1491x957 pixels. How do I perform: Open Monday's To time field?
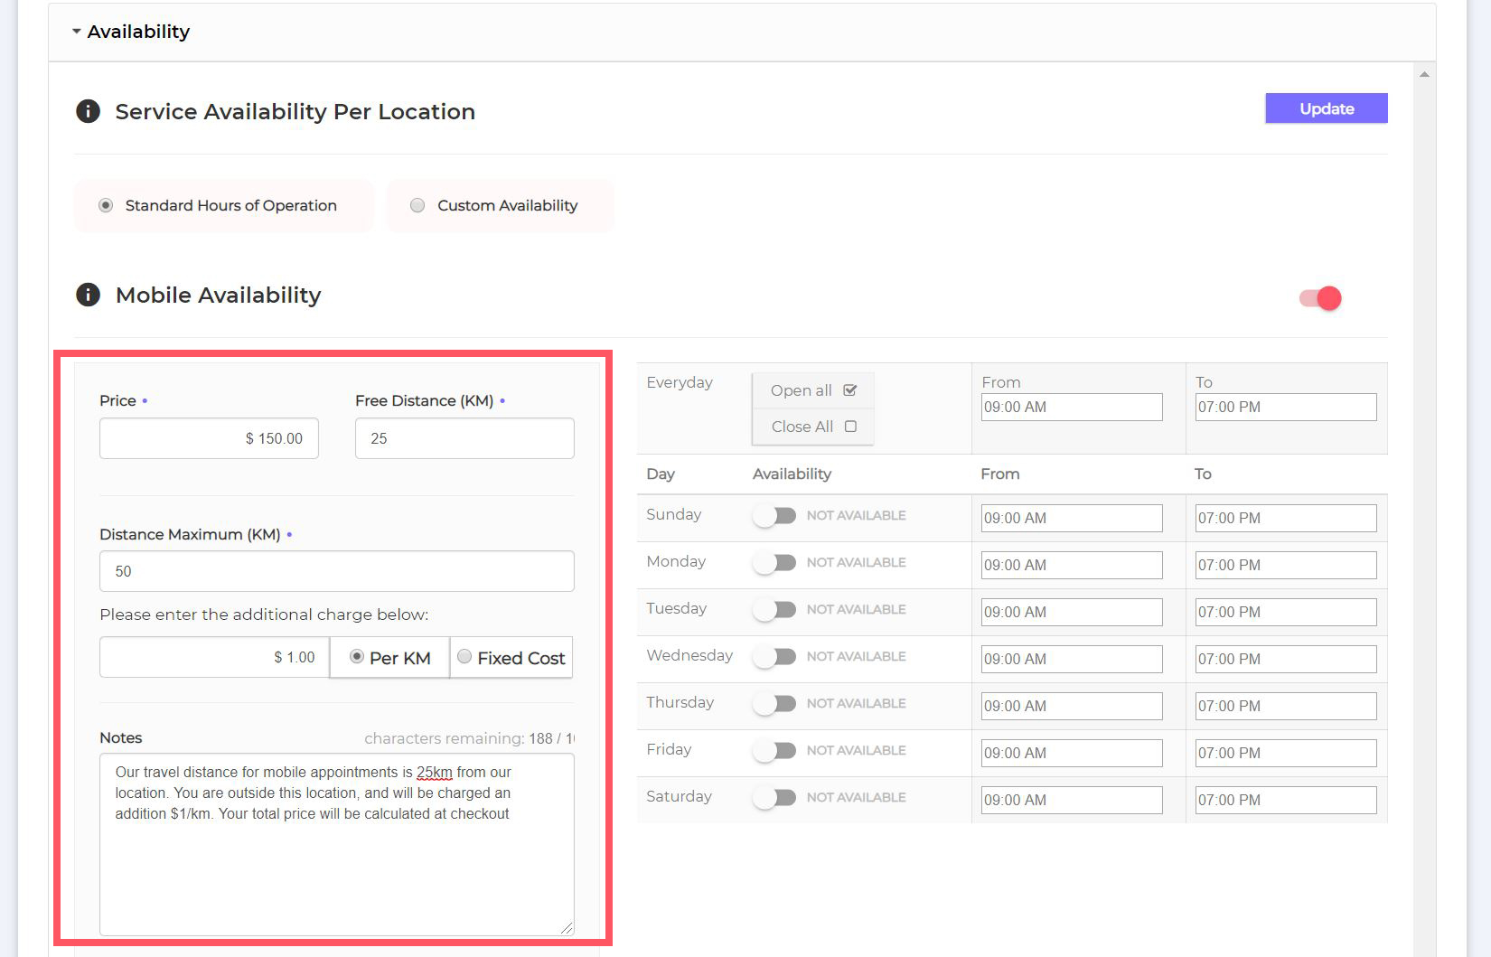[1285, 566]
